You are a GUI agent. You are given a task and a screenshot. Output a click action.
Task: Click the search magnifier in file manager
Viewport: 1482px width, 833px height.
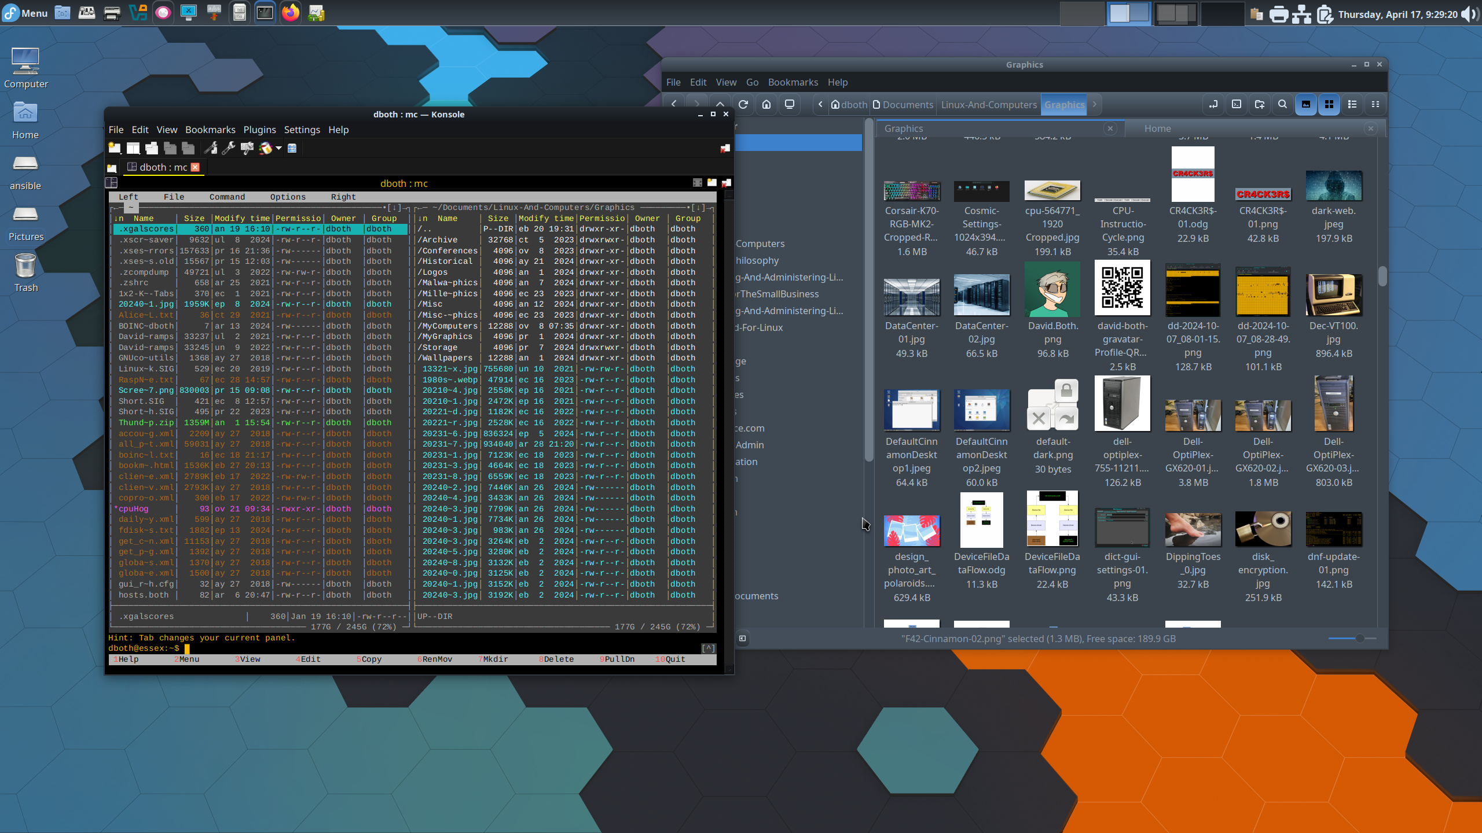coord(1282,105)
